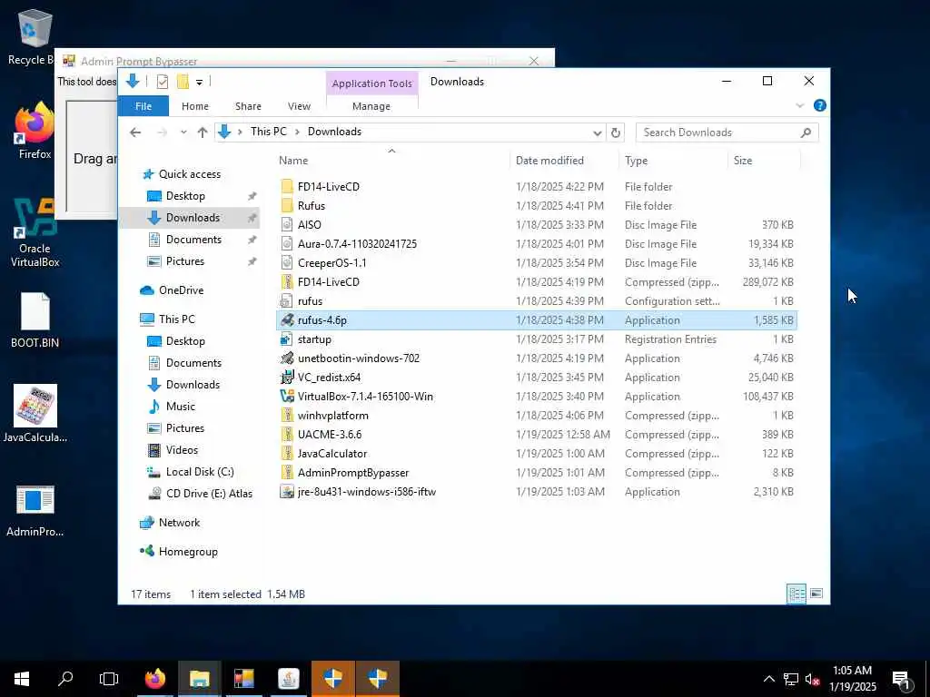Screen dimensions: 930x697
Task: Click the Application Tools contextual tab header
Action: tap(371, 83)
